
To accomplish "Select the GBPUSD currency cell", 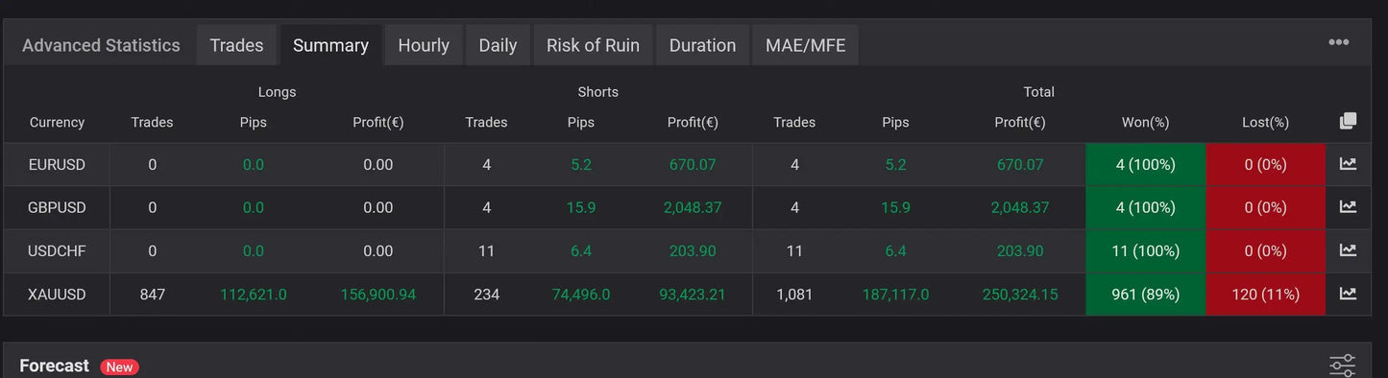I will click(57, 207).
